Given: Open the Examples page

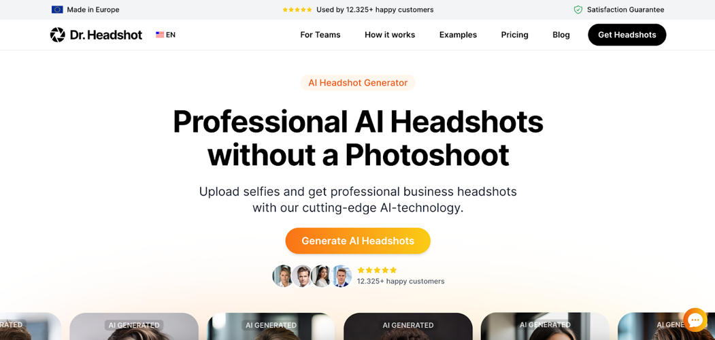Looking at the screenshot, I should [458, 35].
